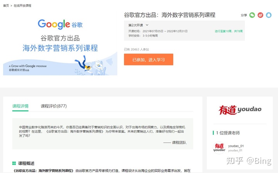
Task: Click the youdao_01 teacher avatar
Action: pyautogui.click(x=219, y=148)
